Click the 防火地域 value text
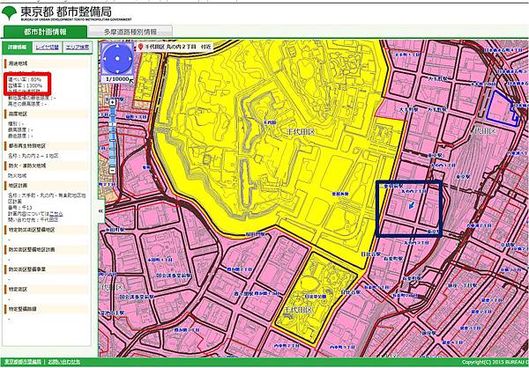This screenshot has height=368, width=529. (18, 175)
